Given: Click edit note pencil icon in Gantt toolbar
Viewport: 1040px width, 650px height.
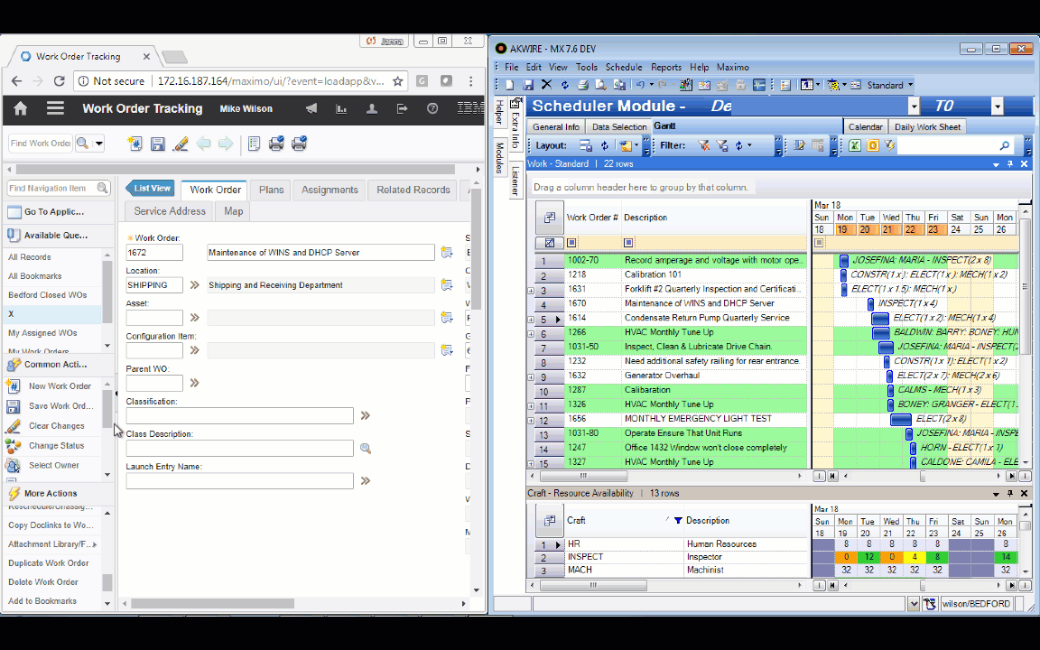Looking at the screenshot, I should [x=799, y=145].
